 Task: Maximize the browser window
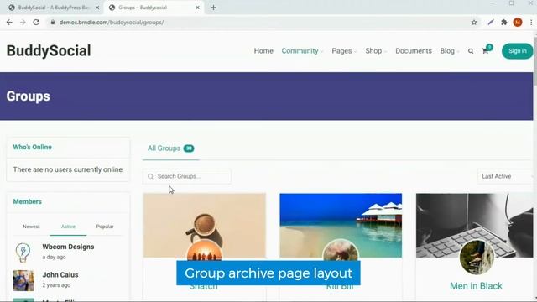(x=511, y=3)
